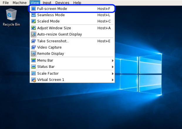
Task: Click the Host+F shortcut text
Action: (104, 9)
